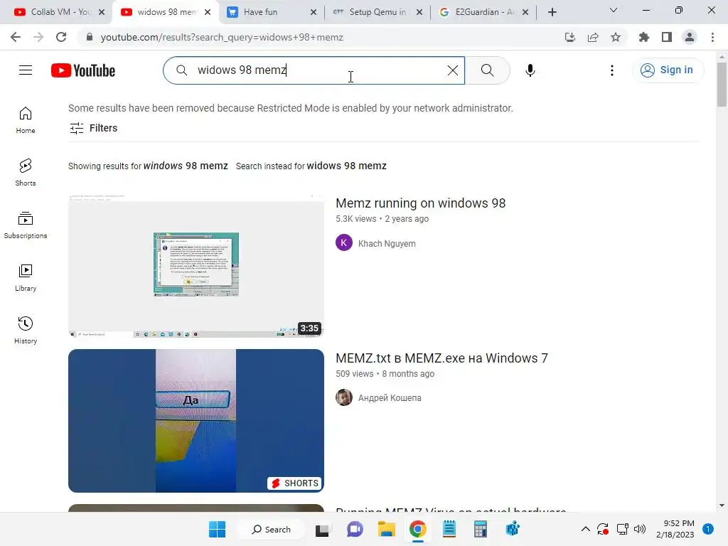The width and height of the screenshot is (728, 546).
Task: Open tab search dropdown chevron
Action: click(614, 10)
